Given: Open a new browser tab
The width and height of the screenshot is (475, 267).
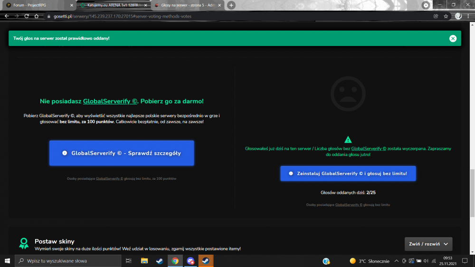Looking at the screenshot, I should [x=231, y=5].
